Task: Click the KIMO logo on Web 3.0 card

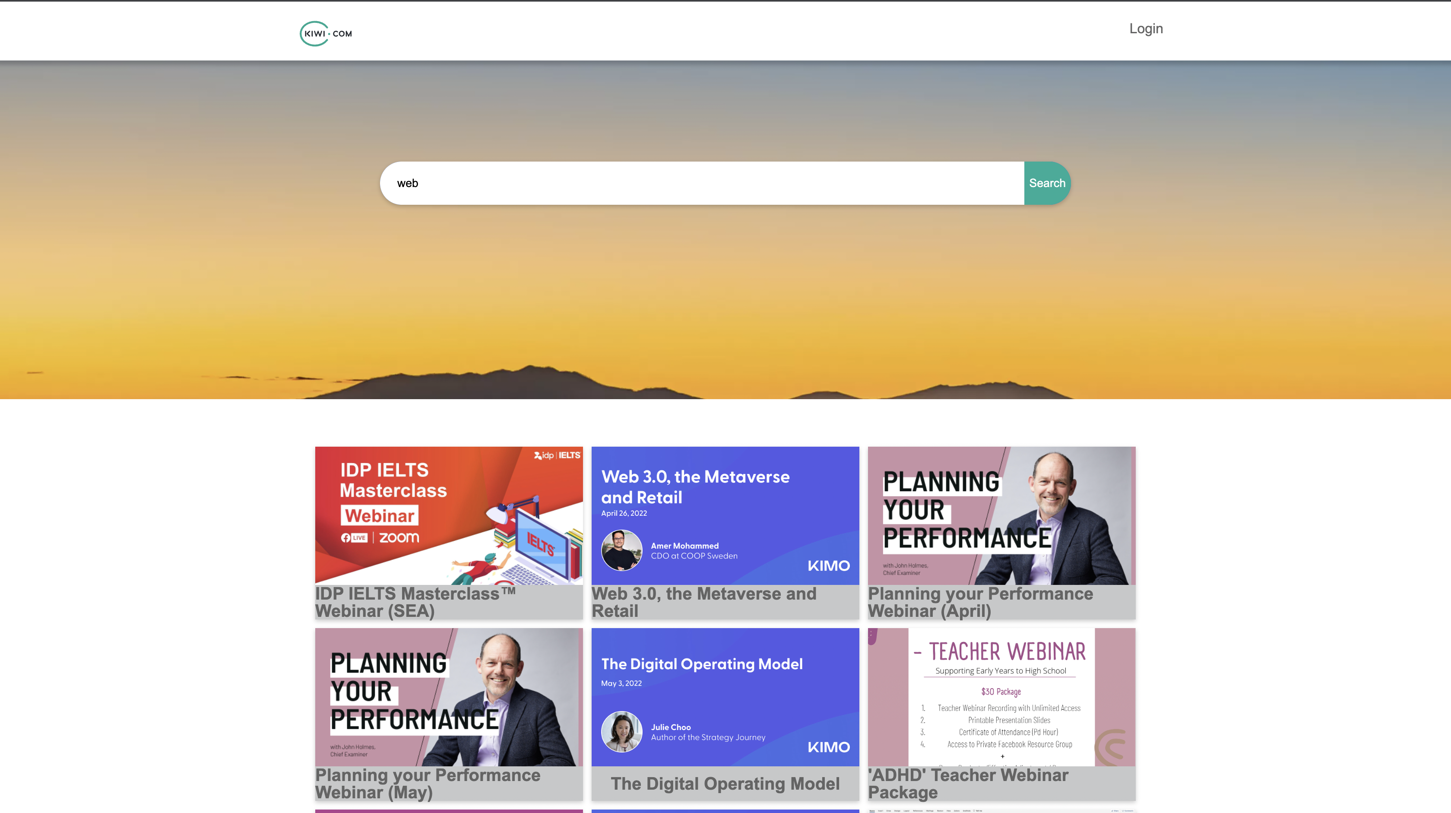Action: click(x=829, y=565)
